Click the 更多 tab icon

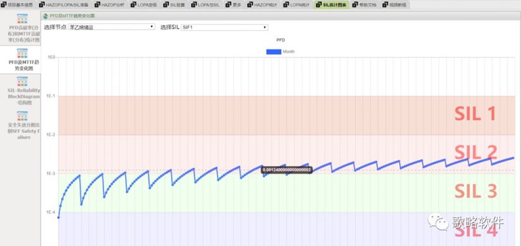tap(228, 4)
